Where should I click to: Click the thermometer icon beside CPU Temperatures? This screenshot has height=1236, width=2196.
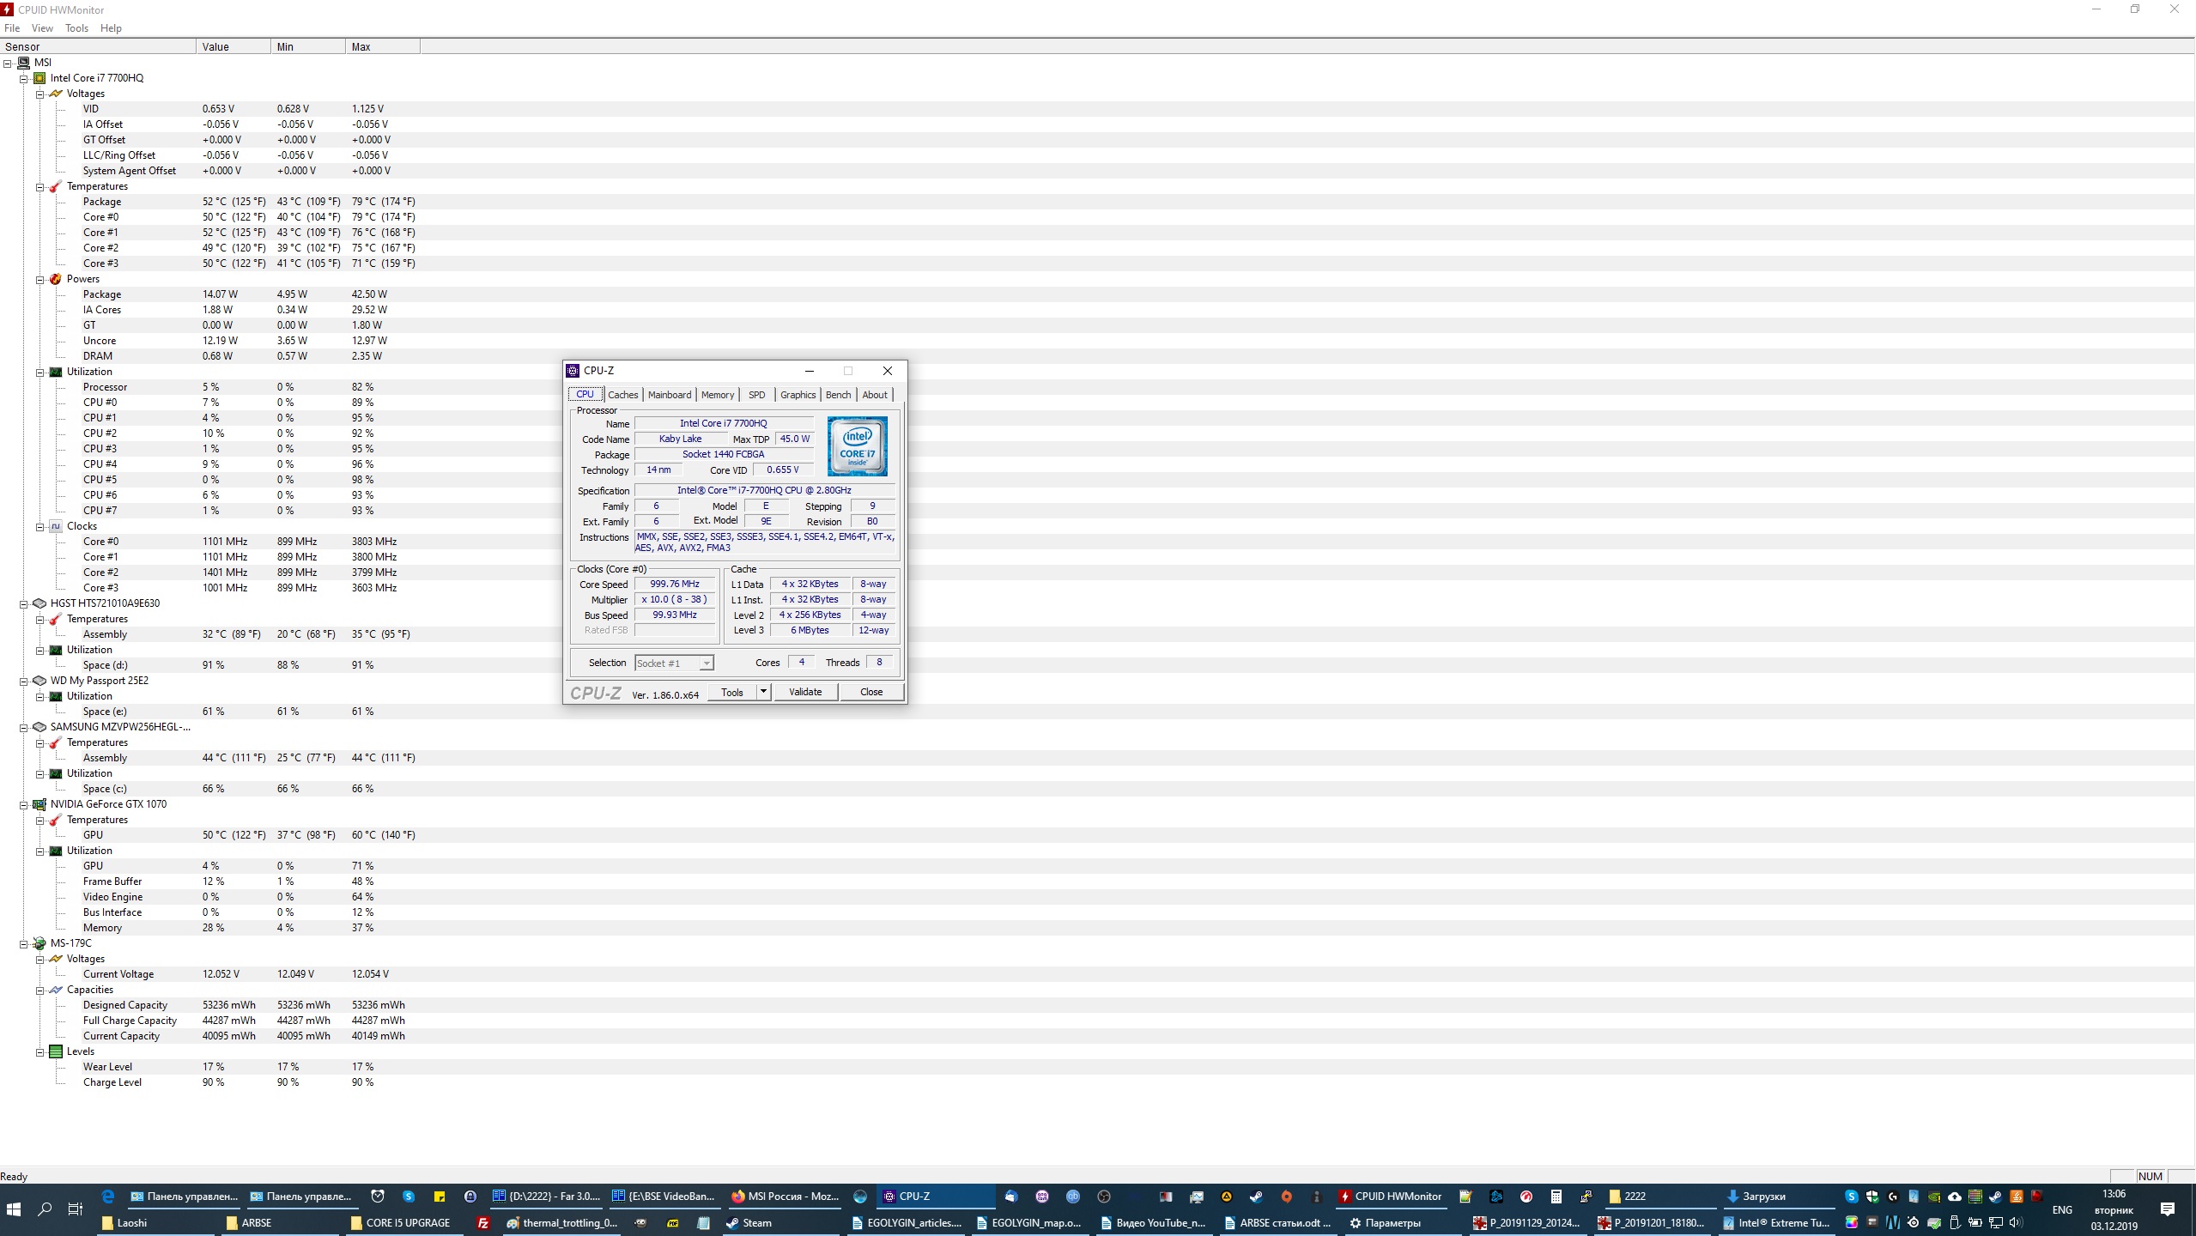pos(56,186)
